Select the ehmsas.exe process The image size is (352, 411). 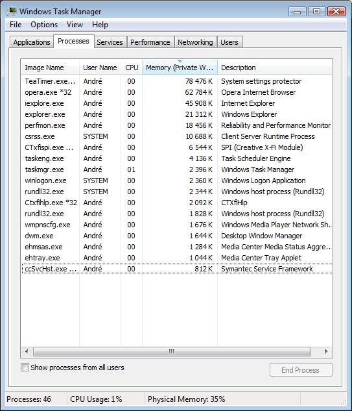coord(177,247)
